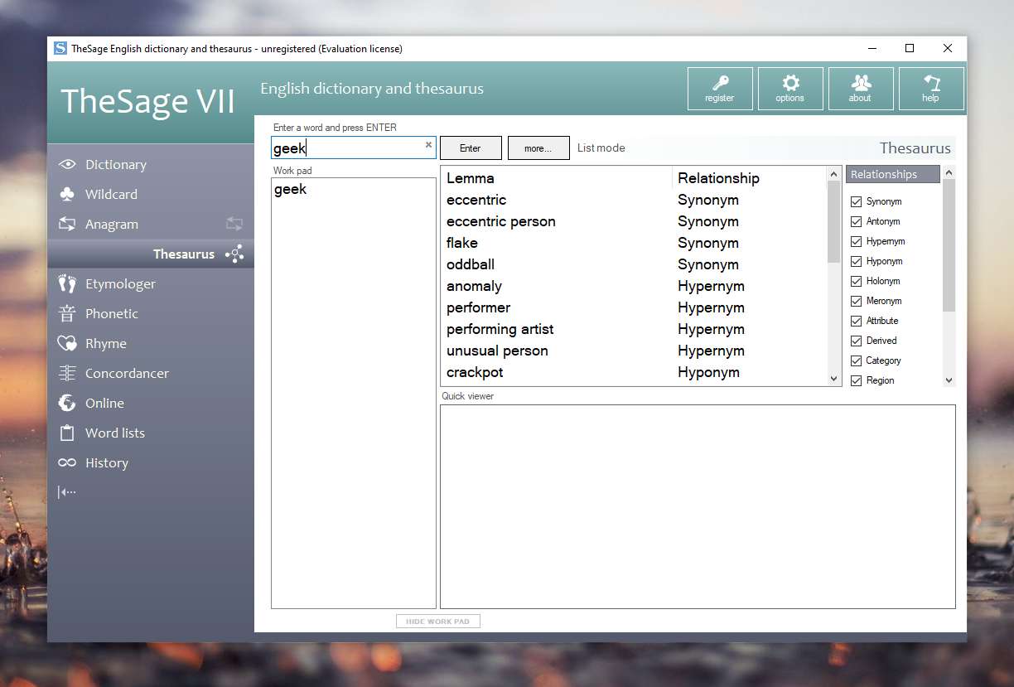Click the Concordancer lines icon
Screen dimensions: 1014x687
(x=67, y=374)
